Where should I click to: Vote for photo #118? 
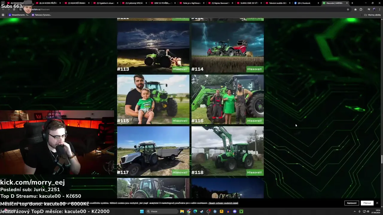[255, 172]
